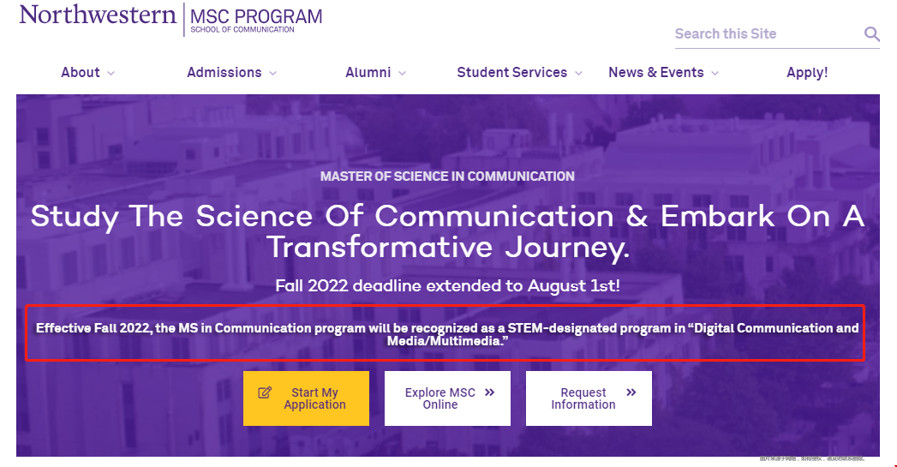Image resolution: width=897 pixels, height=467 pixels.
Task: Expand the About menu chevron
Action: click(x=111, y=74)
